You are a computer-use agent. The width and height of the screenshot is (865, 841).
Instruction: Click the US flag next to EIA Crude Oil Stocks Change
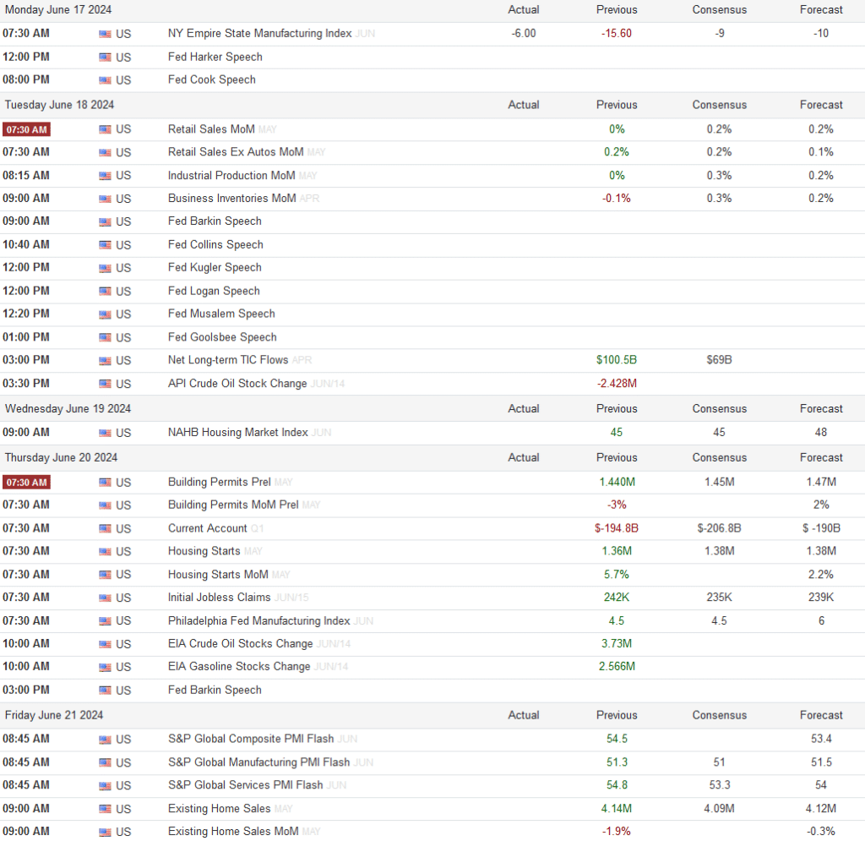point(105,645)
